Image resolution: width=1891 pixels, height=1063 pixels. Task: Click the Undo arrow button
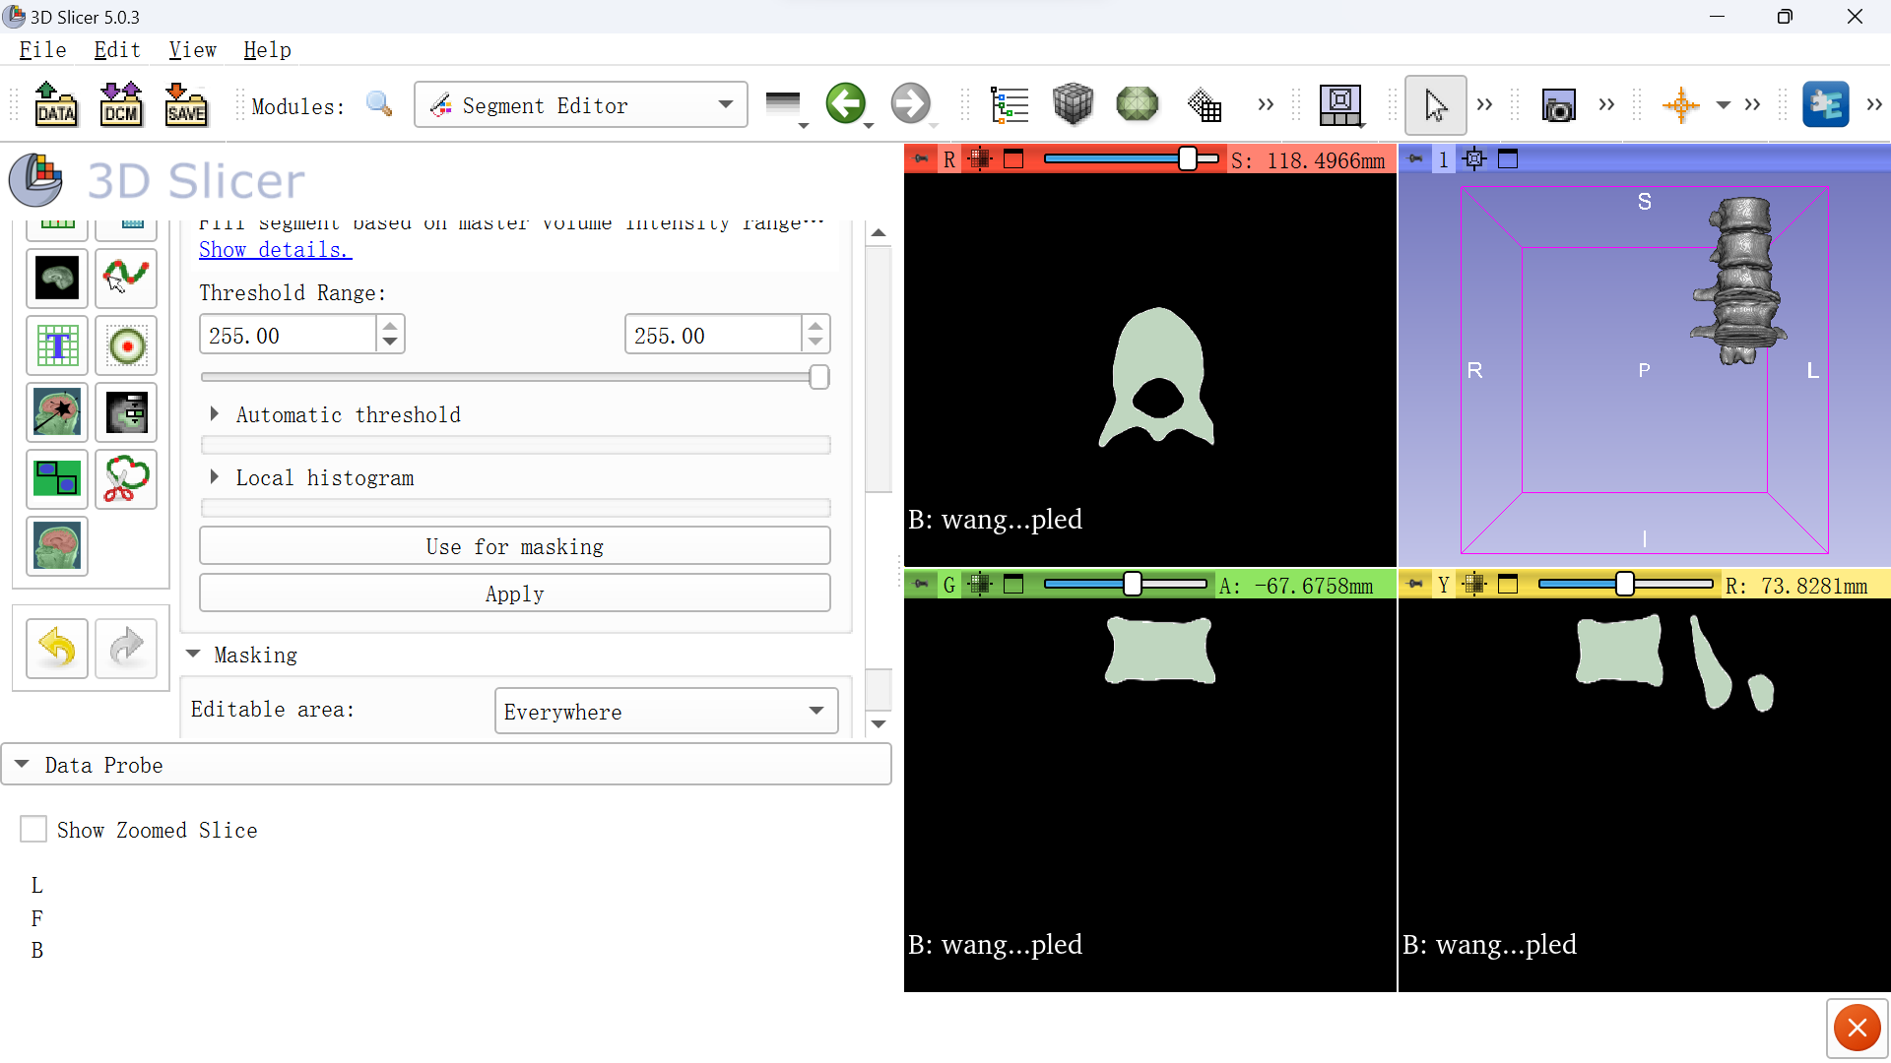coord(57,649)
